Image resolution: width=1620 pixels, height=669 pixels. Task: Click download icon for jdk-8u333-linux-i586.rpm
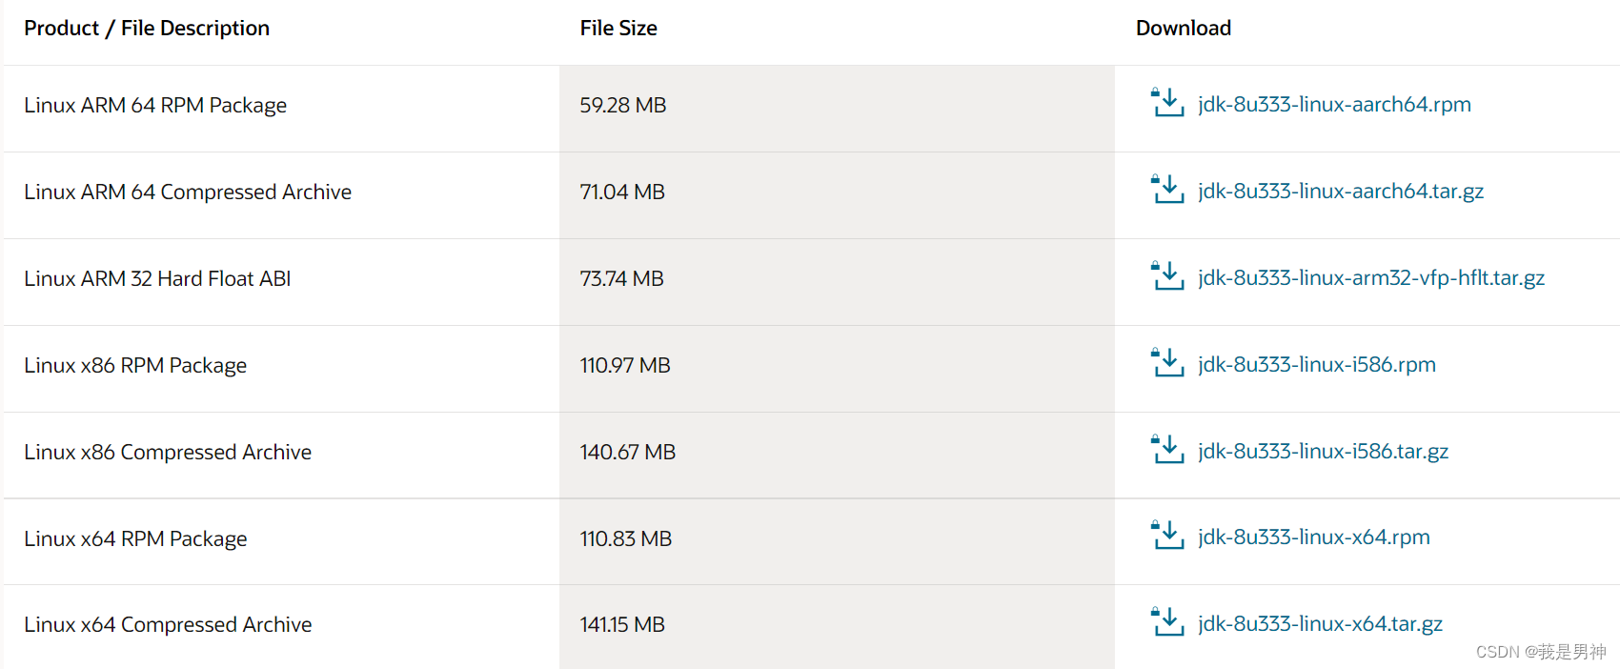(x=1167, y=362)
